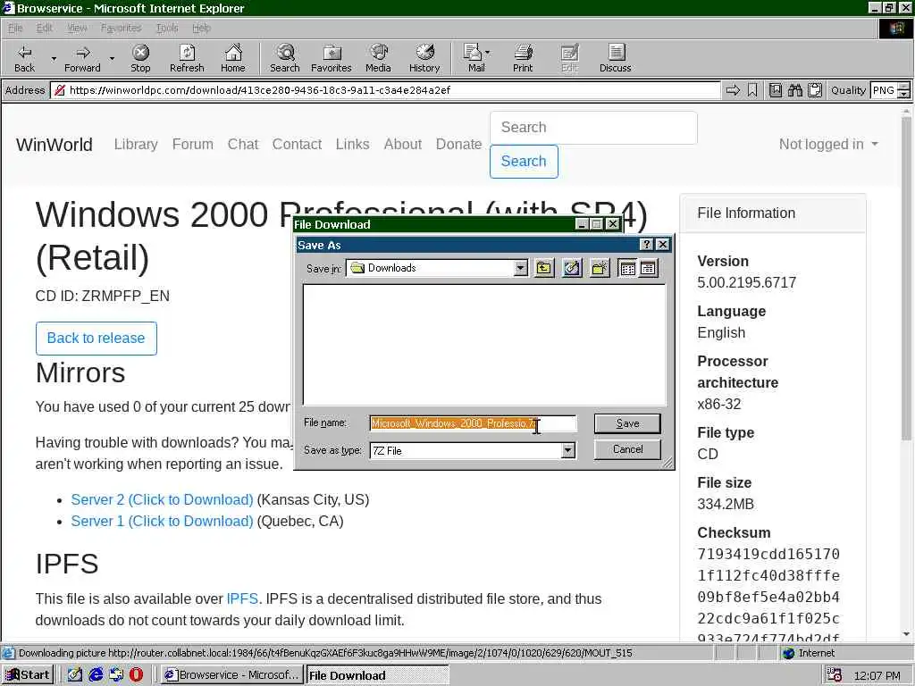Click the Discuss toolbar icon
Viewport: 915px width, 686px height.
point(615,58)
